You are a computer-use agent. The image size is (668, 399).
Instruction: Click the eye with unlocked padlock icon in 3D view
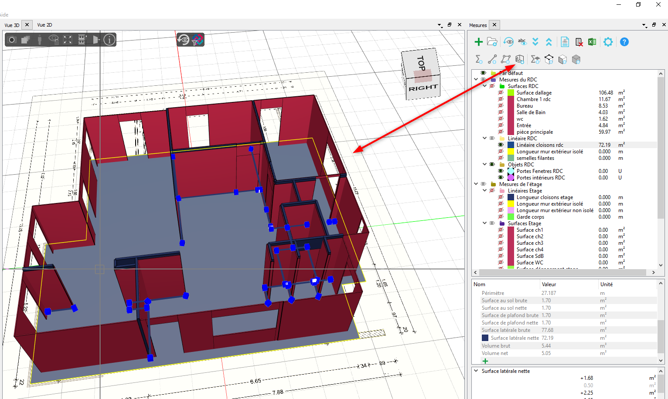coord(54,40)
